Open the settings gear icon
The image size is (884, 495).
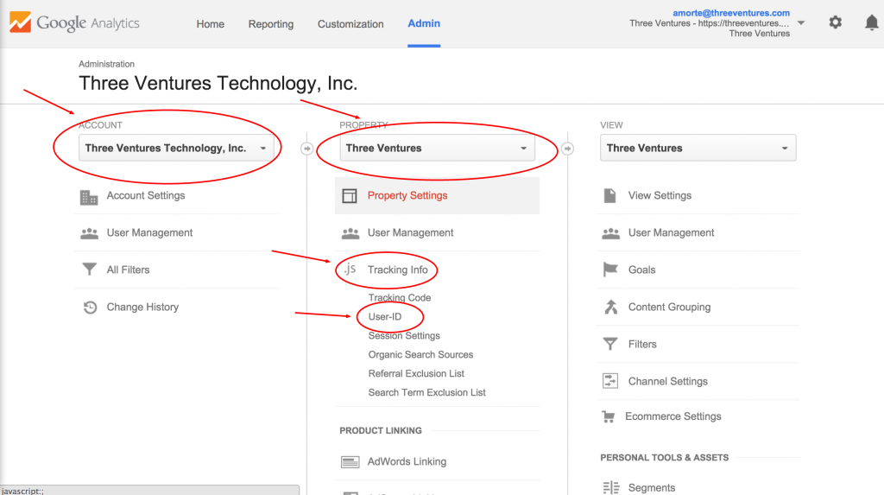click(x=835, y=22)
